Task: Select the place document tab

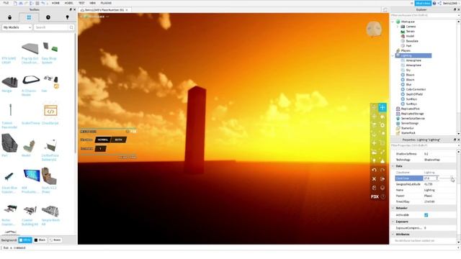Action: [104, 10]
